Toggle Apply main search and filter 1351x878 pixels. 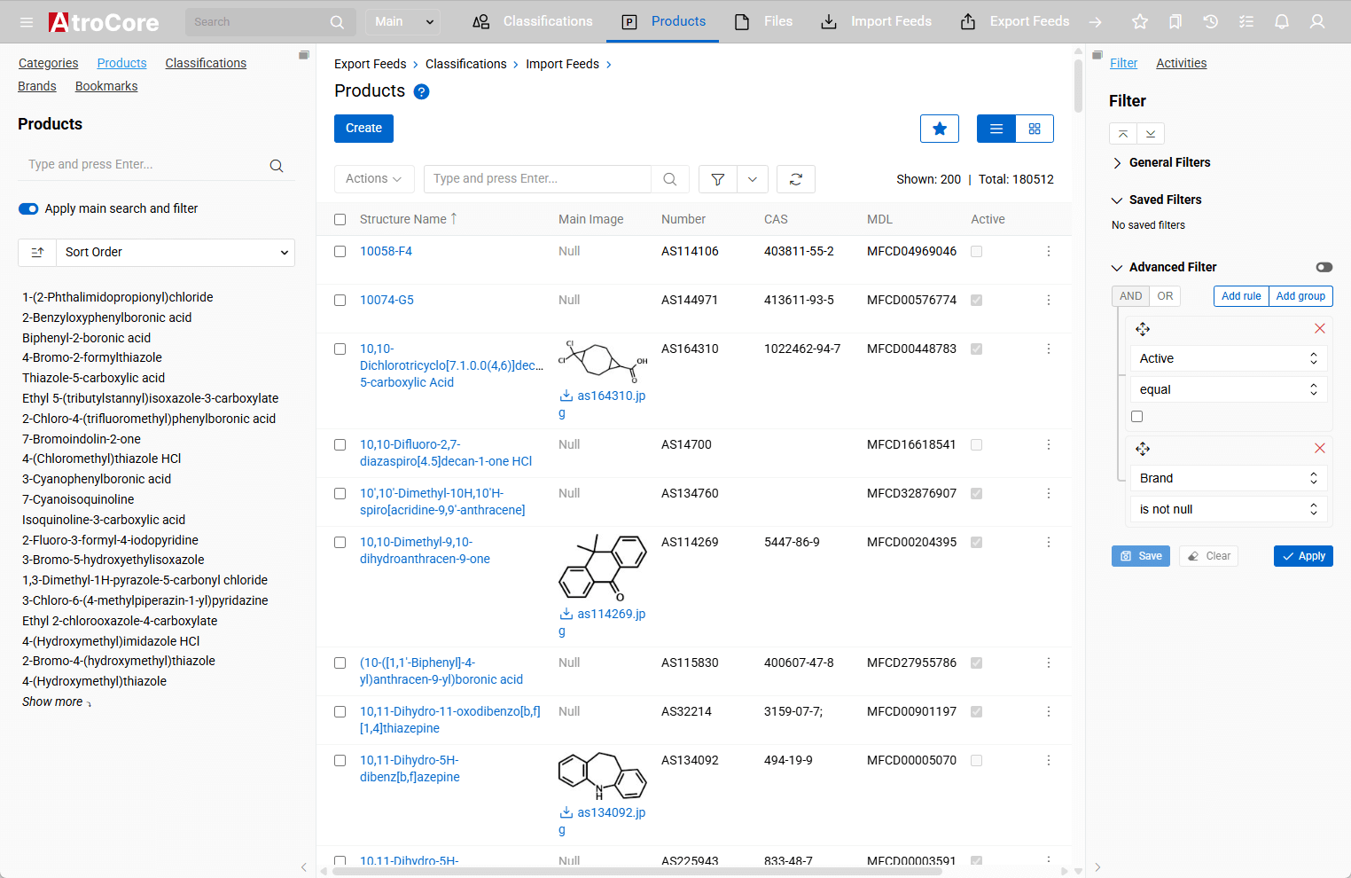tap(28, 208)
